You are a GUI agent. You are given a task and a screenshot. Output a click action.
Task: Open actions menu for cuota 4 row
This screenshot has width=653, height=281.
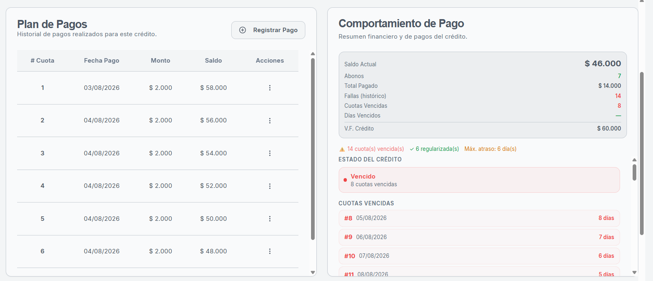point(270,186)
